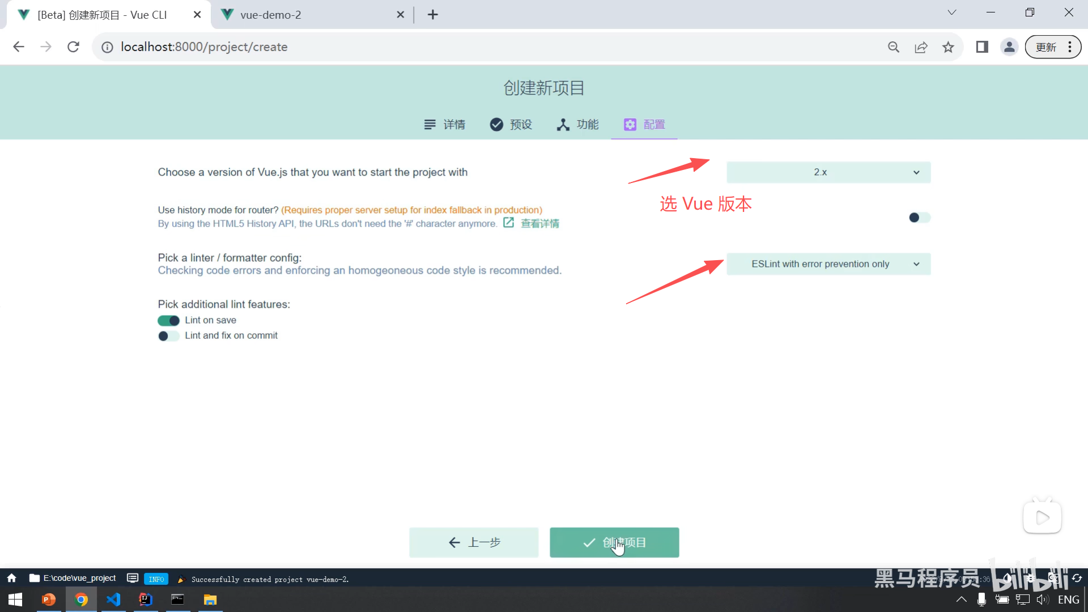Viewport: 1088px width, 612px height.
Task: Open Visual Studio Code from taskbar
Action: coord(113,600)
